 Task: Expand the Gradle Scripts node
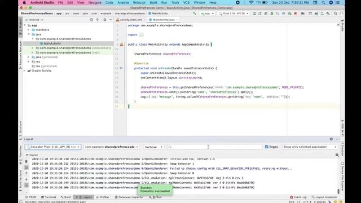click(x=25, y=70)
